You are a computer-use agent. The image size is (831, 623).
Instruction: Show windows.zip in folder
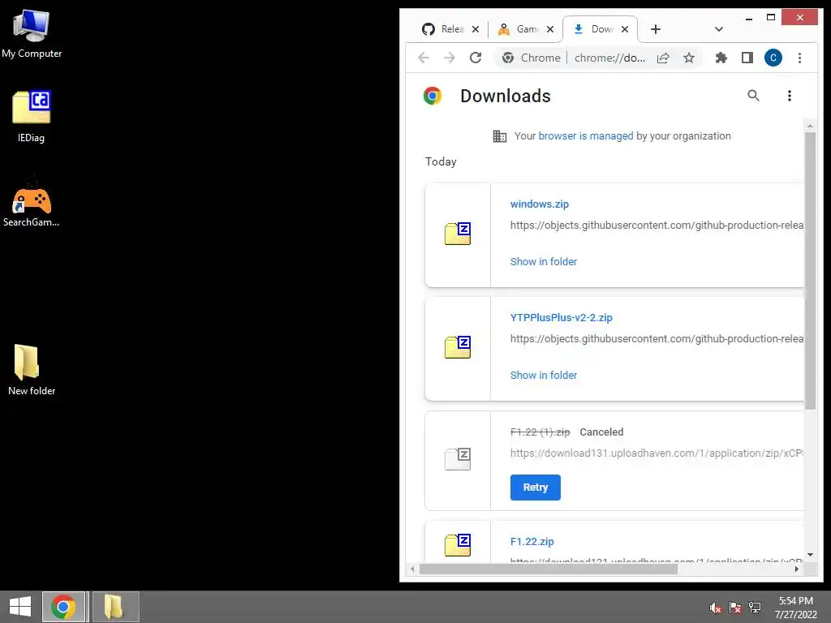point(543,262)
